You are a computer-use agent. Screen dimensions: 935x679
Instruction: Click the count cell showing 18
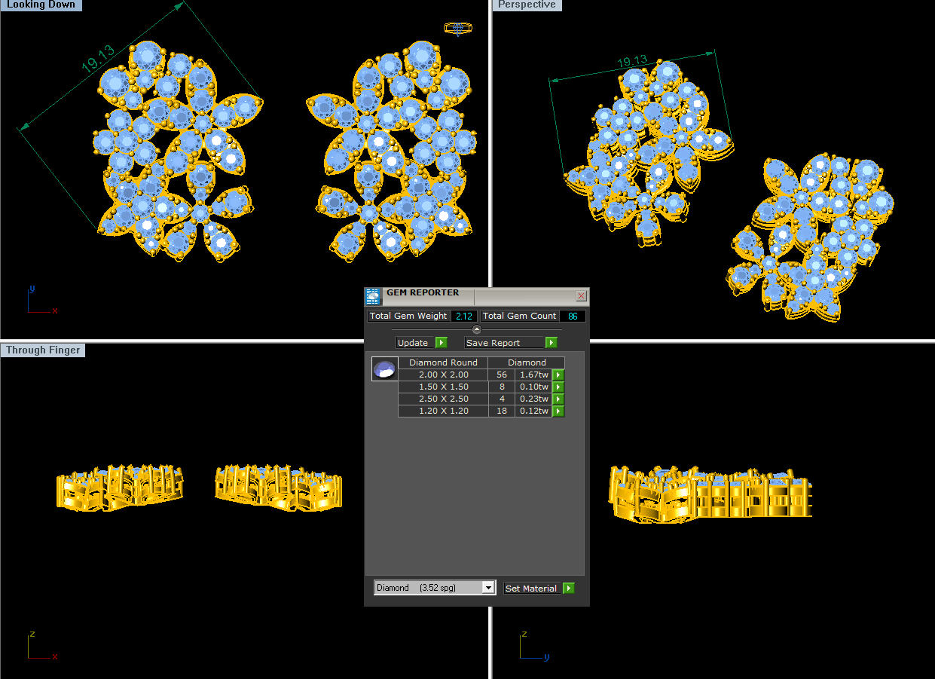coord(502,411)
